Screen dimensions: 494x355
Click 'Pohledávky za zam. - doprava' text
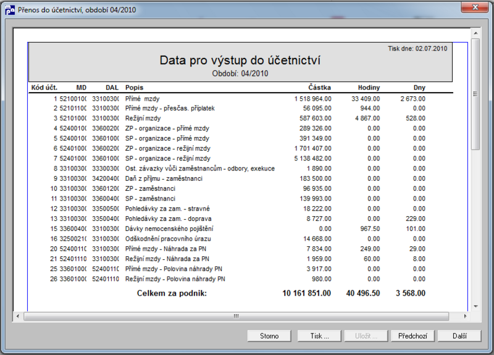pos(168,219)
